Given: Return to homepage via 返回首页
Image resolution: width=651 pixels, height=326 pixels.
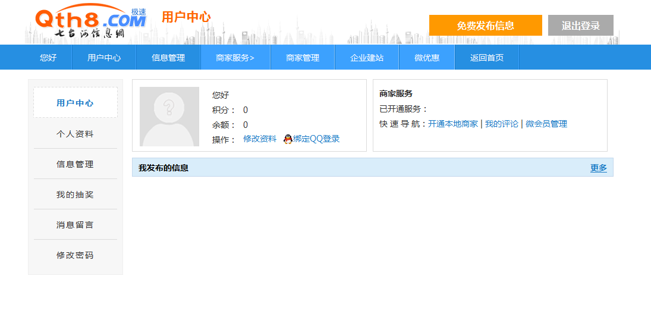Looking at the screenshot, I should click(487, 58).
